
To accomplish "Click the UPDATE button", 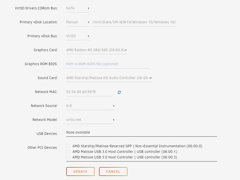I will [80, 171].
